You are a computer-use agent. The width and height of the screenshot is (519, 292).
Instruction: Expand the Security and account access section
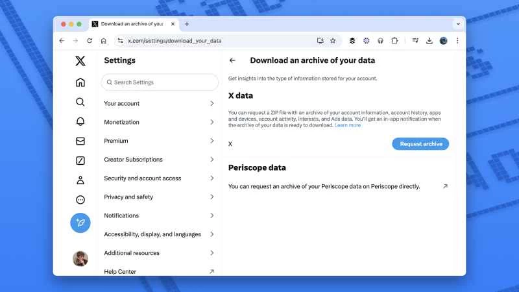159,178
